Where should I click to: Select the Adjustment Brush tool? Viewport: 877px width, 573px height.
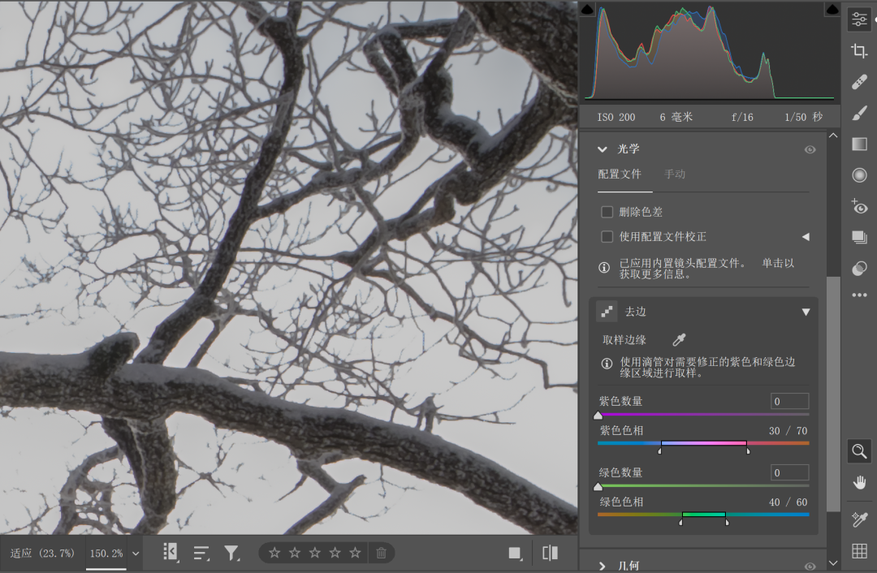point(859,114)
